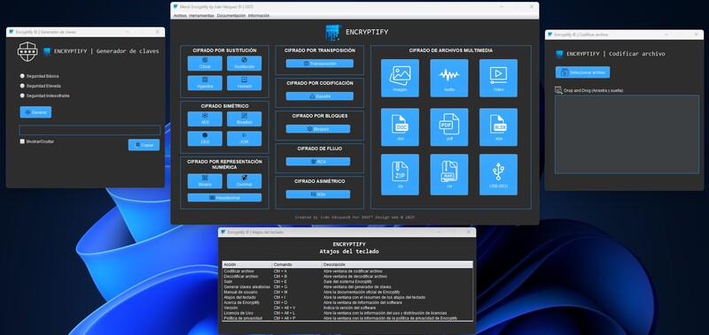Open the zip file encryption tile

click(400, 174)
